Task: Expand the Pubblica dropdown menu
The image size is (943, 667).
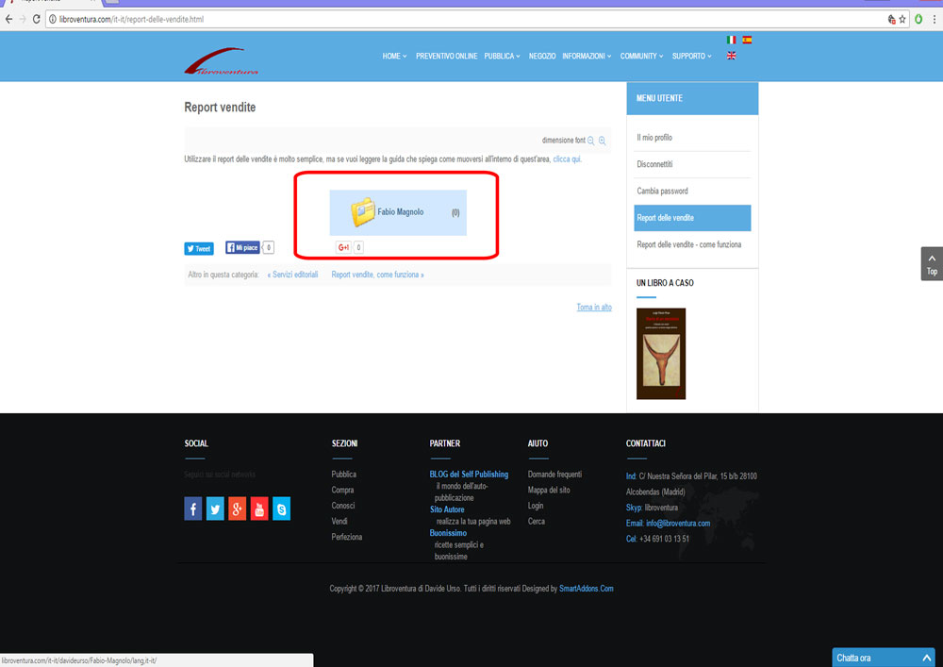Action: [x=502, y=57]
